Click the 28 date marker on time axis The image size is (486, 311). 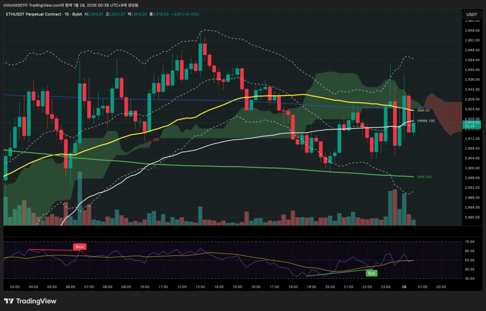point(404,287)
